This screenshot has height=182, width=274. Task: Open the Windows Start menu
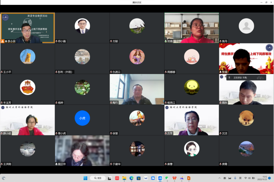(86, 178)
